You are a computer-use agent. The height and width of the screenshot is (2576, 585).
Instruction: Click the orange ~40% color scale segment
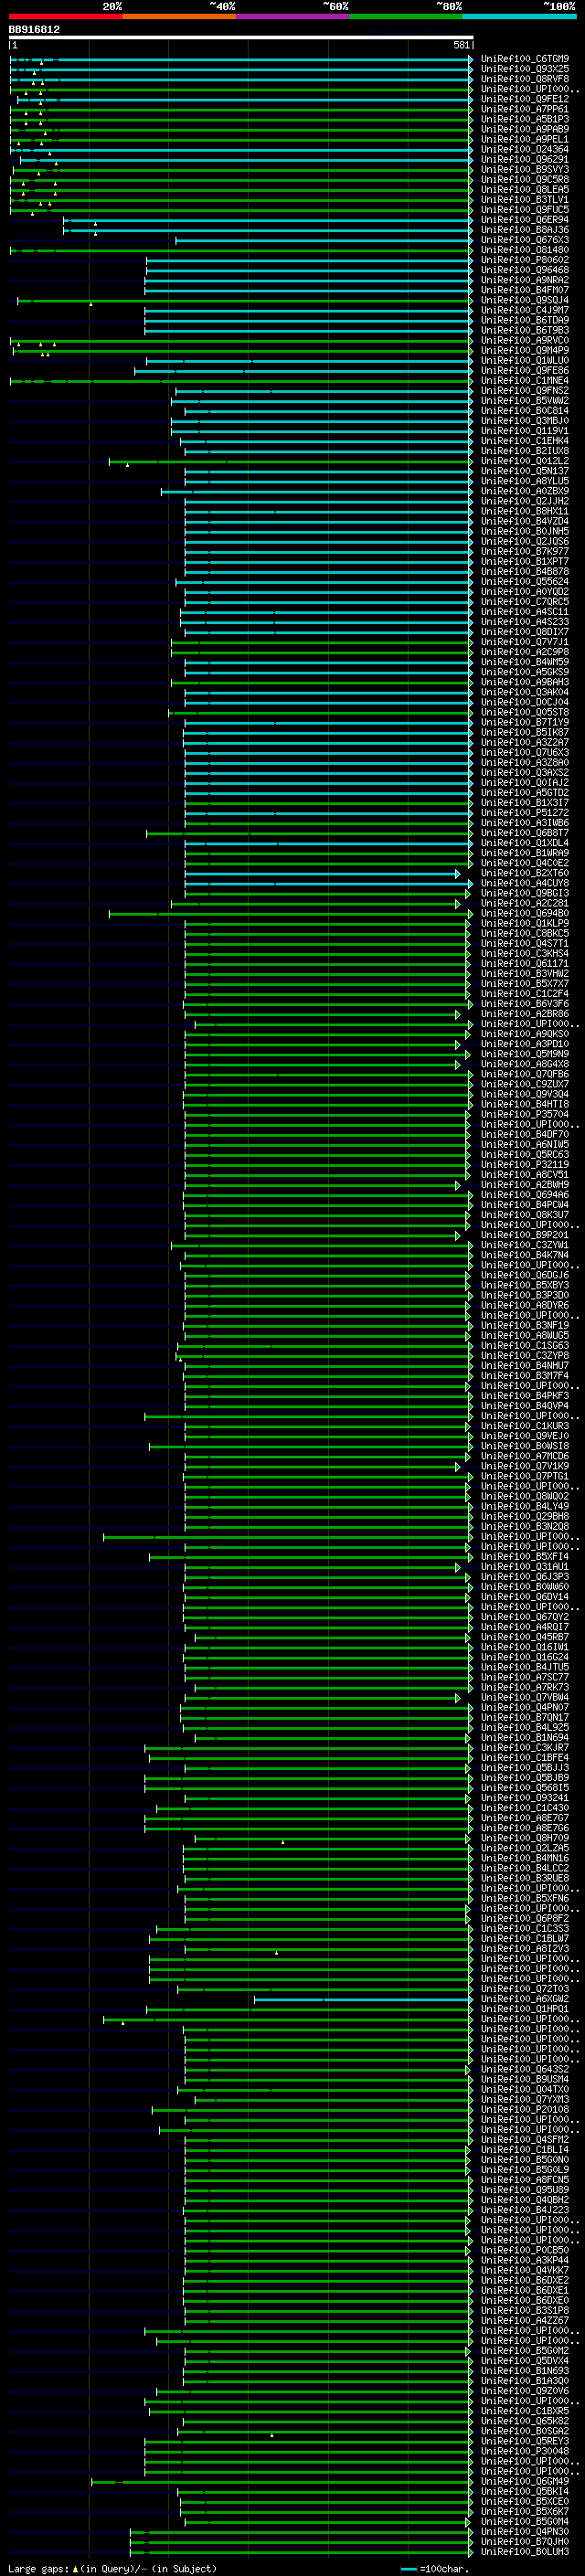[179, 16]
